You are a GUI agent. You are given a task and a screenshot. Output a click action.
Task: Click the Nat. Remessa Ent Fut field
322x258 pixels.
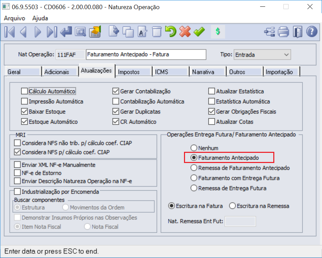[x=240, y=221]
